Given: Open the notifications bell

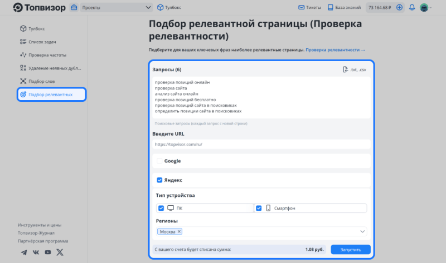Looking at the screenshot, I should point(412,7).
